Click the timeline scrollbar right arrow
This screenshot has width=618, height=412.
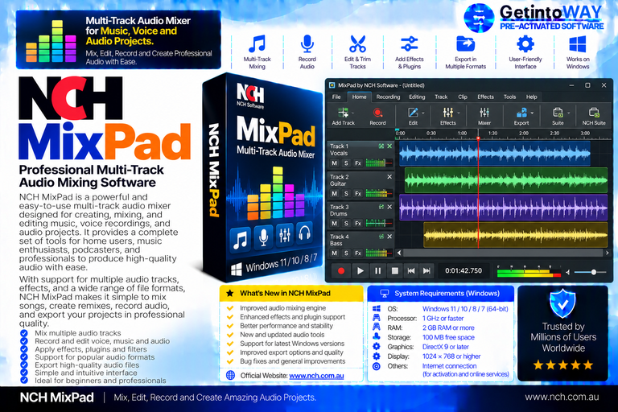coord(607,253)
